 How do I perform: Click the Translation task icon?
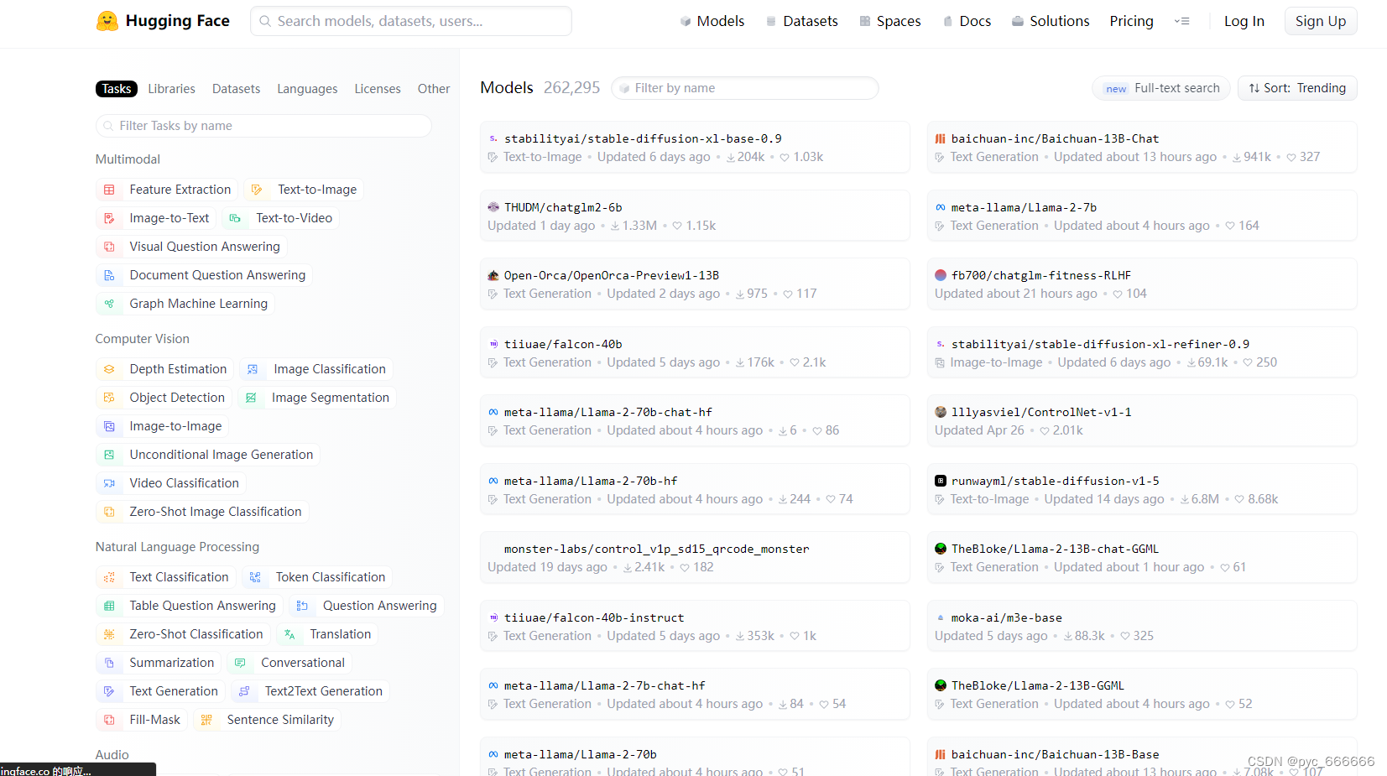tap(289, 634)
